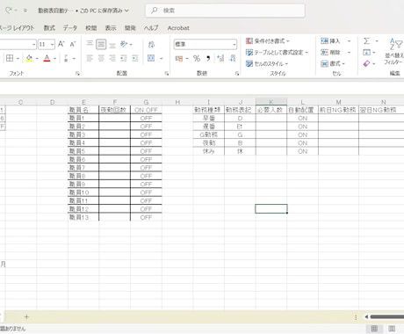Click the Delete cells (削除) icon

click(325, 53)
